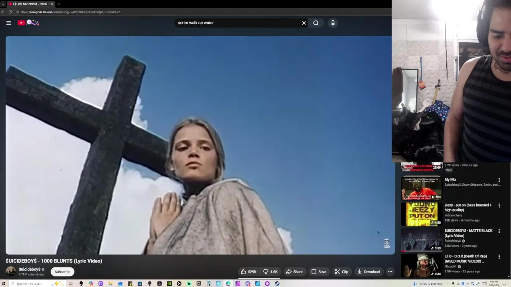Image resolution: width=511 pixels, height=287 pixels.
Task: Open Lil B - D.O.R. title link
Action: [x=465, y=259]
